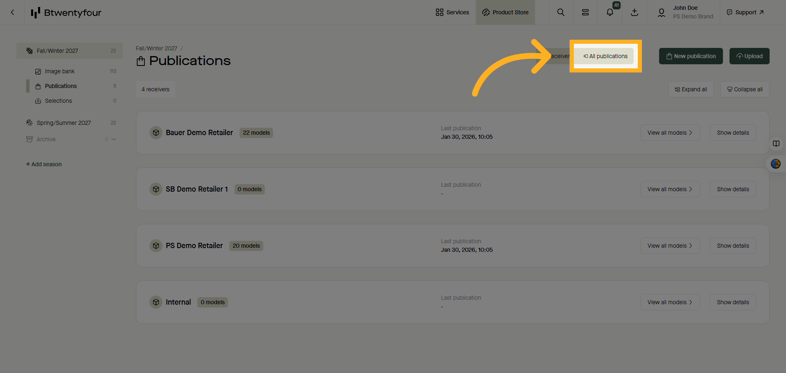The width and height of the screenshot is (786, 373).
Task: View all models for Bauer Demo Retailer
Action: (x=670, y=132)
